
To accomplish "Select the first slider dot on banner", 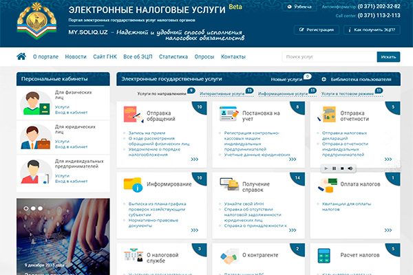I will (x=26, y=208).
